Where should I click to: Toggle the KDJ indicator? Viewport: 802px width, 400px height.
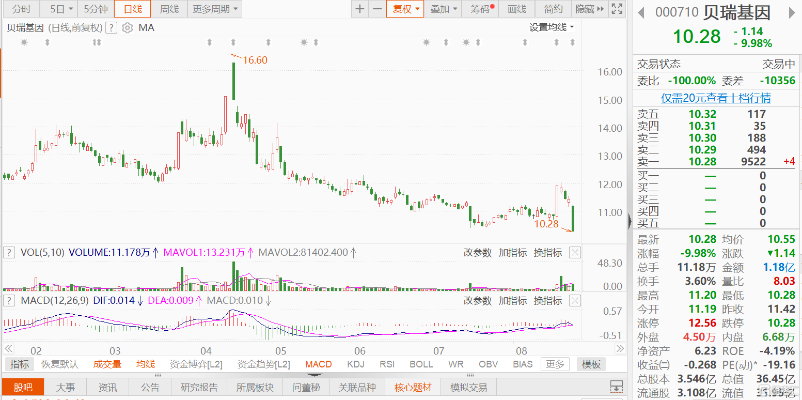[x=355, y=364]
